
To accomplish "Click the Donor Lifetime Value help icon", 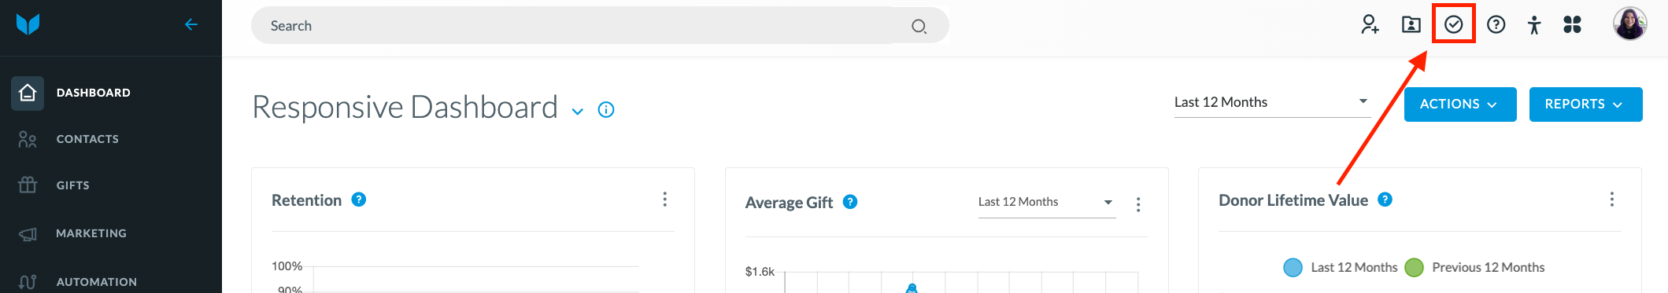I will 1385,200.
